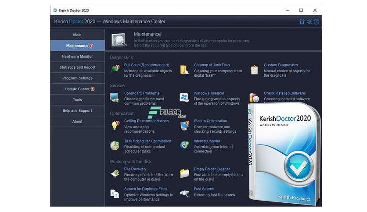367x212 pixels.
Task: Click the Task Scheduler Optimization clock icon
Action: (x=115, y=145)
